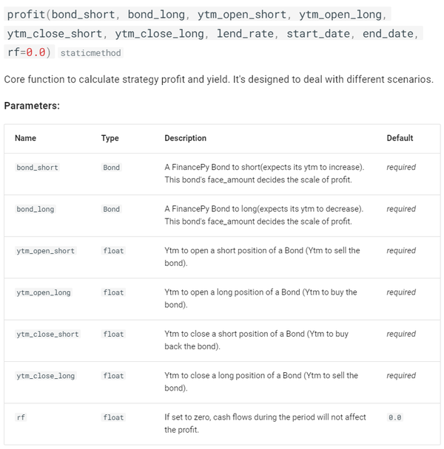
Task: Click the Default column header
Action: tap(400, 138)
